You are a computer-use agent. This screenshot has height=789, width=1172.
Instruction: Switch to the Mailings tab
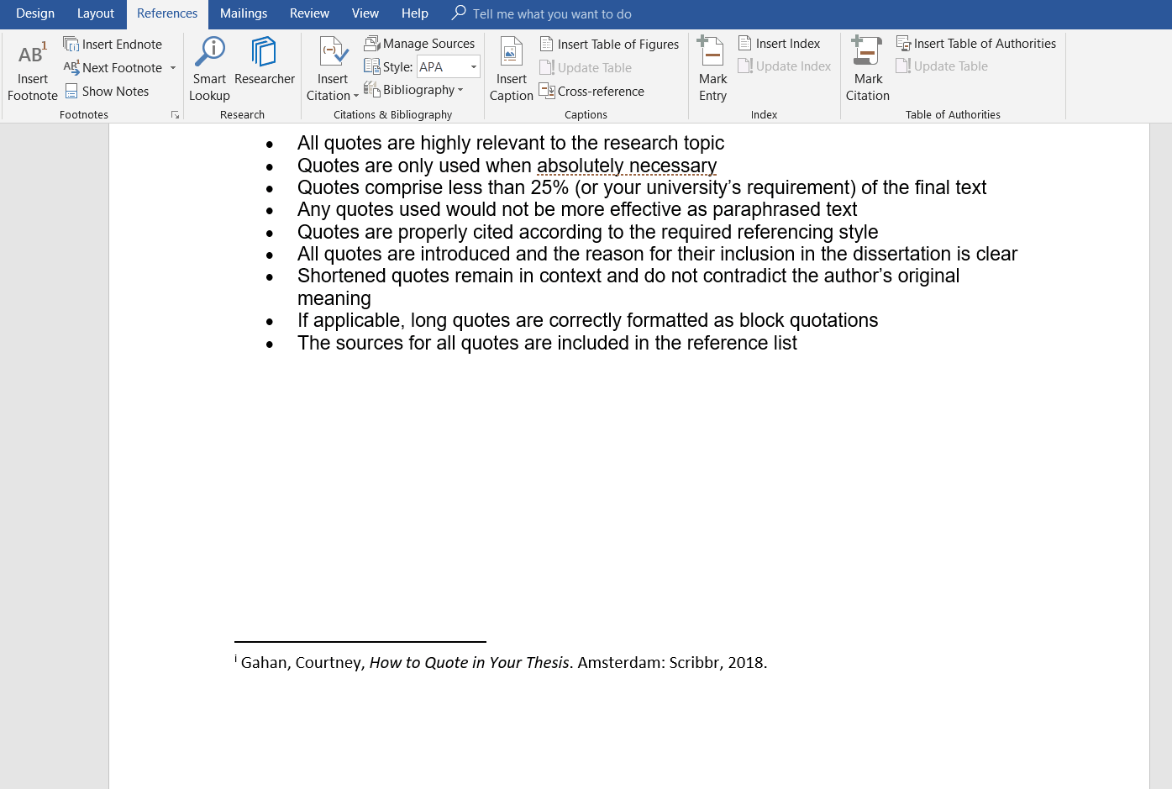243,13
